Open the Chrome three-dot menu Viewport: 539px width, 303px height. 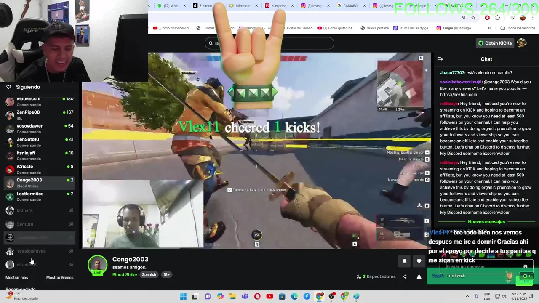click(x=533, y=18)
